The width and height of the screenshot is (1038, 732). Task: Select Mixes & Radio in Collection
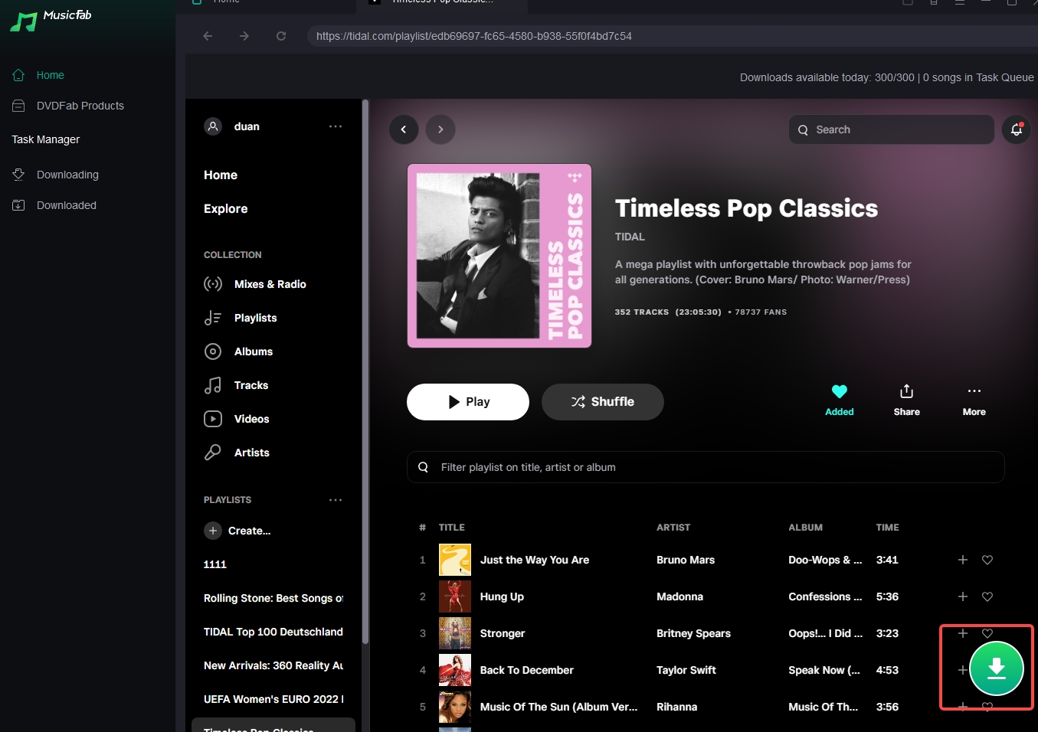click(x=271, y=284)
